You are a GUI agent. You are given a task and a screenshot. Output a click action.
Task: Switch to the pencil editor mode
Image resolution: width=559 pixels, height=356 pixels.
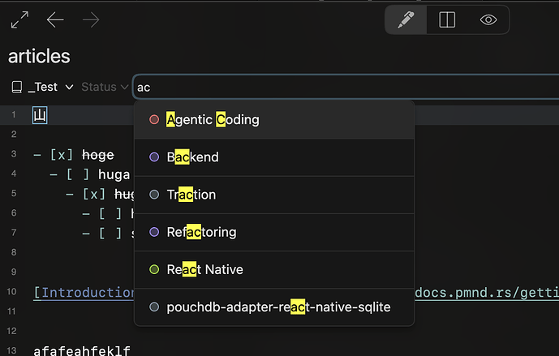pos(406,20)
